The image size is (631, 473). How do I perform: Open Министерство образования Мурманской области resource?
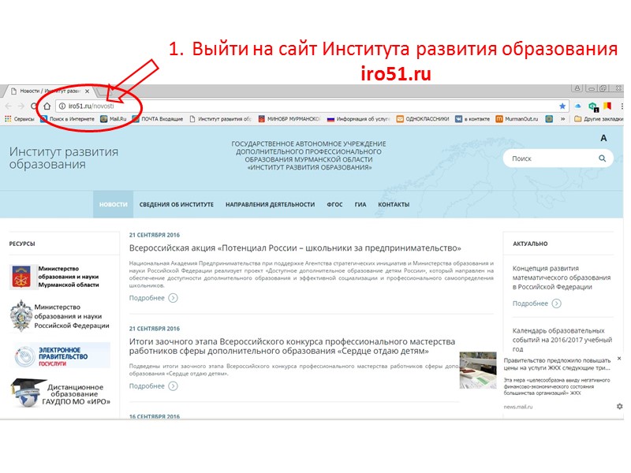pyautogui.click(x=54, y=277)
